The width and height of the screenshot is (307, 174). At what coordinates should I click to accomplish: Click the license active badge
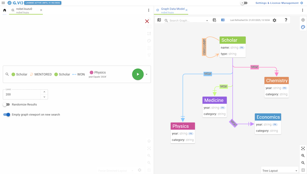[x=43, y=3]
